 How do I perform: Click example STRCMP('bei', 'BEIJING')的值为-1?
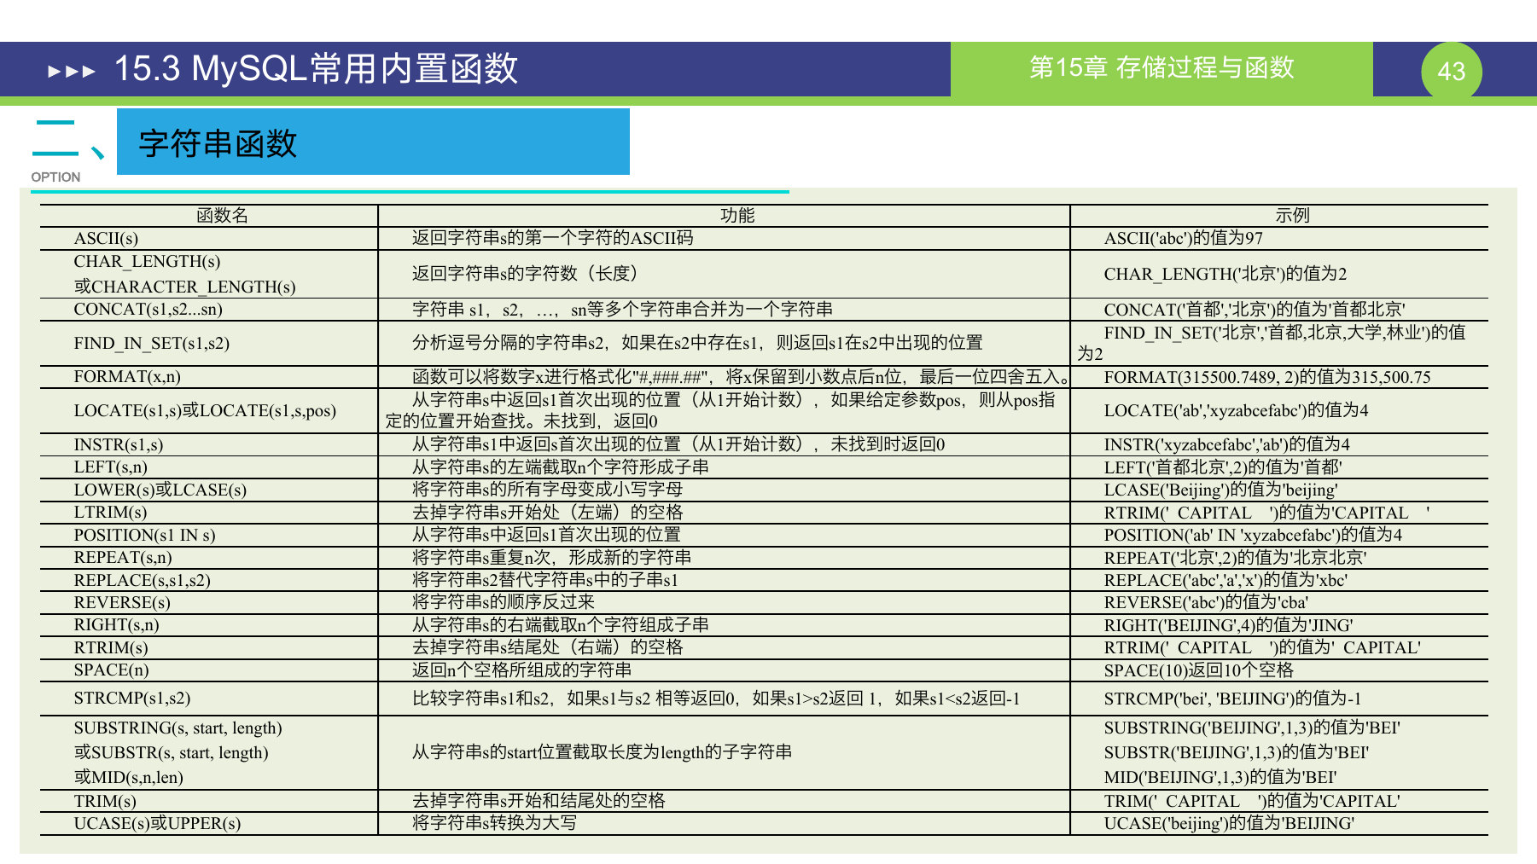tap(1232, 699)
